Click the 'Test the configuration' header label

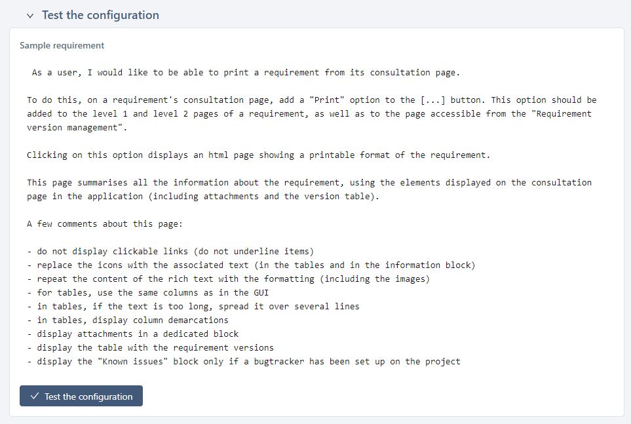click(99, 14)
